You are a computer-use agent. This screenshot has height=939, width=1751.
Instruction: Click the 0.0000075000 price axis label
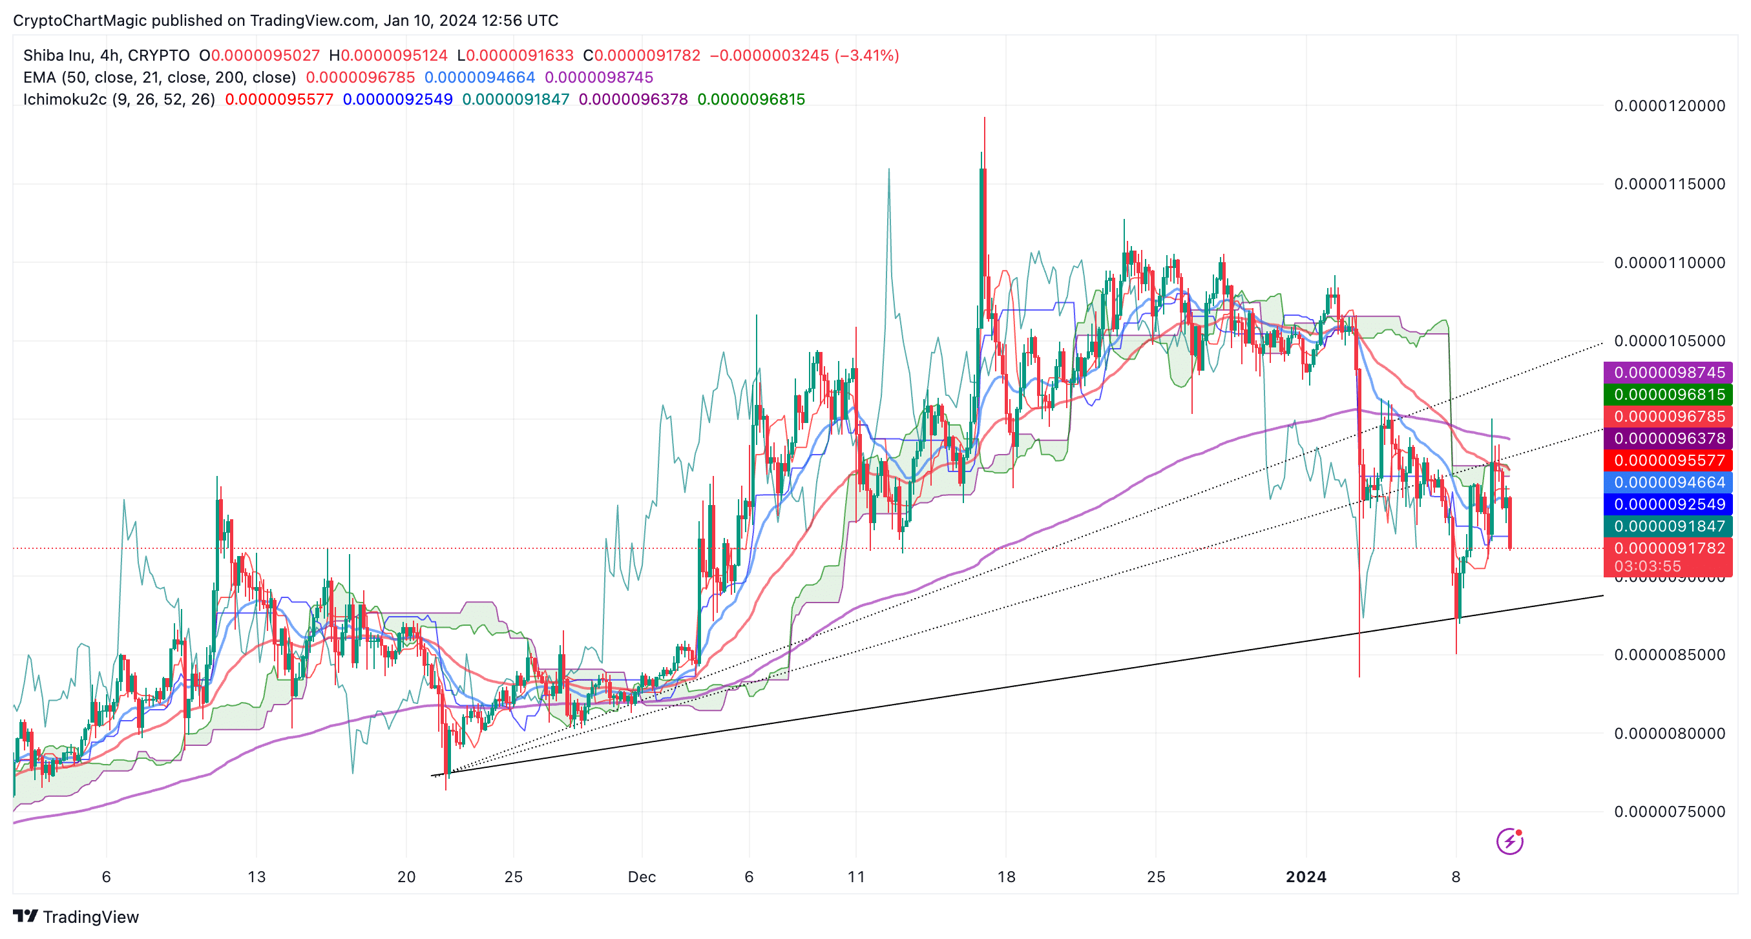[1670, 812]
